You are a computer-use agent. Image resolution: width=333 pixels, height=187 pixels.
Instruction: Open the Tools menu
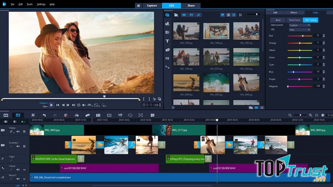30,4
